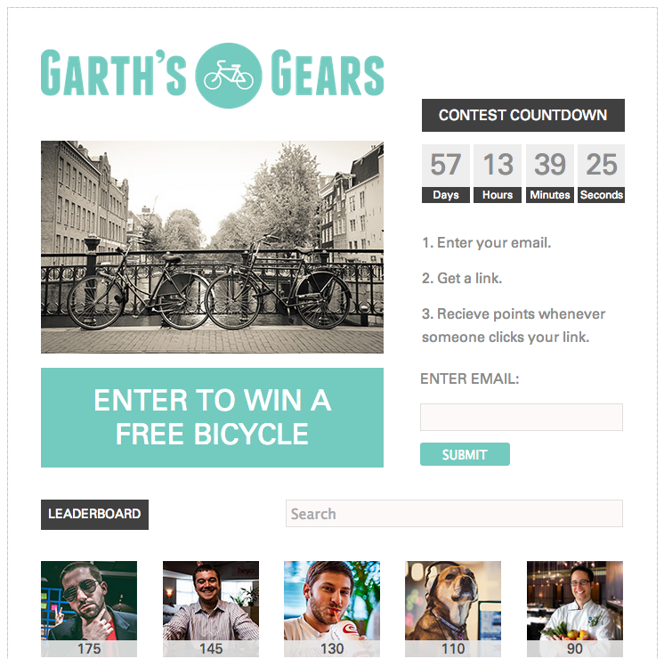Open the bicycles on bridge photo

212,247
